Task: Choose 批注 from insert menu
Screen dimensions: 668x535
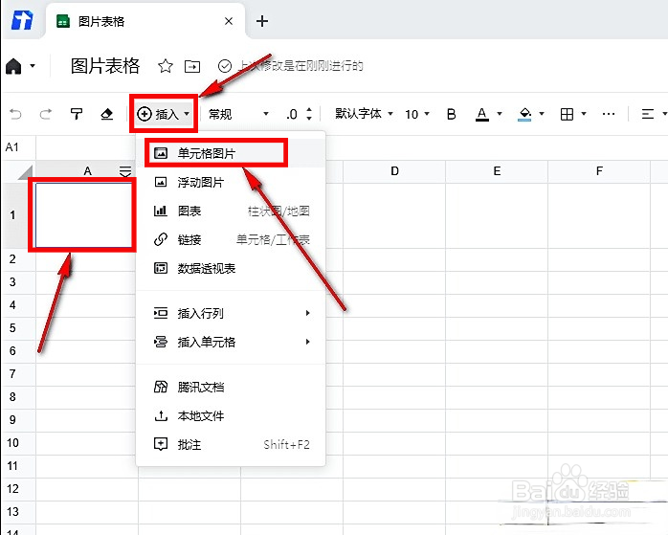Action: click(230, 445)
